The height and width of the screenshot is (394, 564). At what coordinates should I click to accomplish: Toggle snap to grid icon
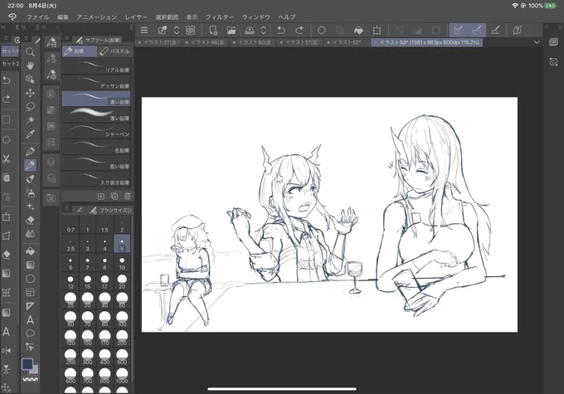pyautogui.click(x=495, y=30)
